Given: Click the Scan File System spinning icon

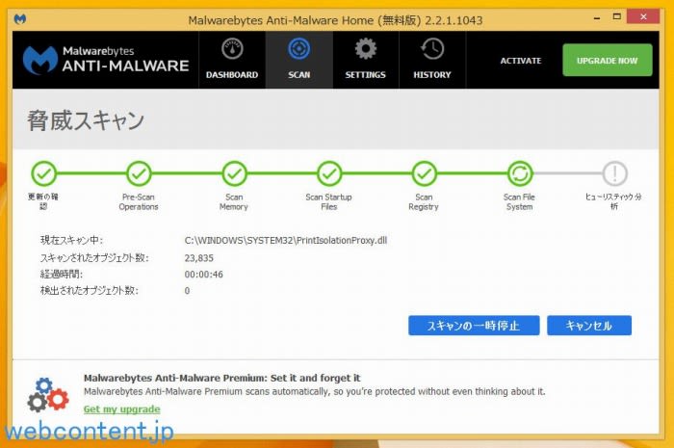Looking at the screenshot, I should pyautogui.click(x=519, y=173).
